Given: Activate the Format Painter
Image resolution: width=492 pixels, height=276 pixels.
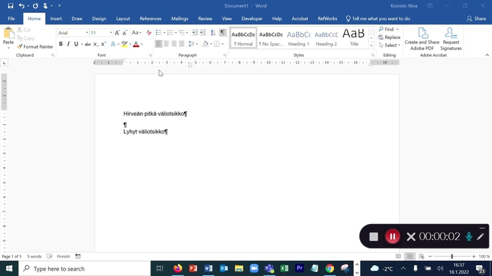Looking at the screenshot, I should click(x=35, y=46).
